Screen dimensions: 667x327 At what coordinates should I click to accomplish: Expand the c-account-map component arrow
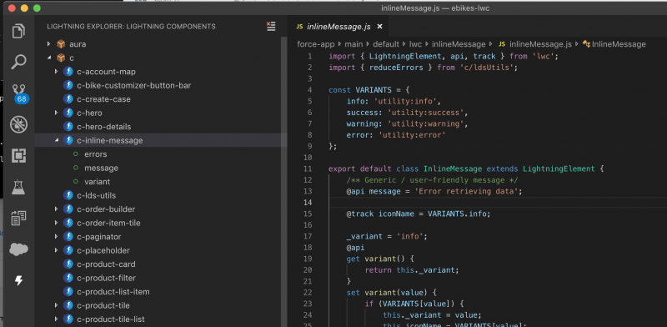click(56, 72)
